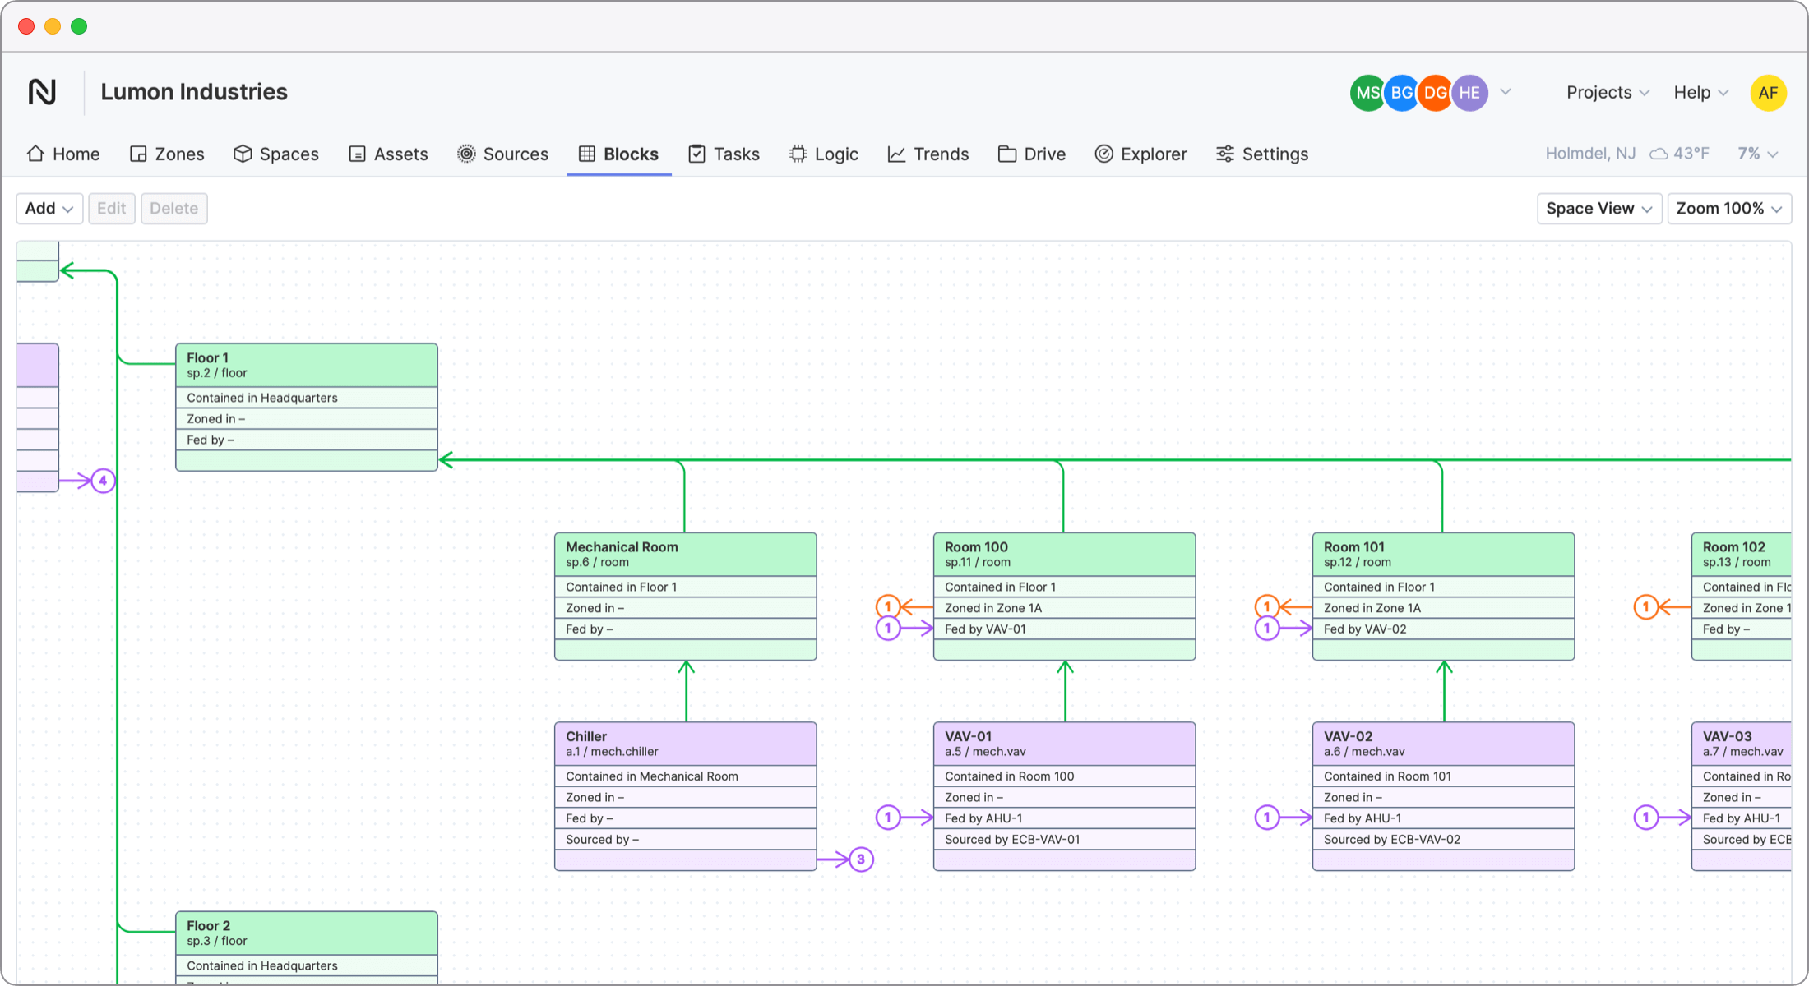Open the Projects menu
The width and height of the screenshot is (1809, 986).
click(1607, 93)
